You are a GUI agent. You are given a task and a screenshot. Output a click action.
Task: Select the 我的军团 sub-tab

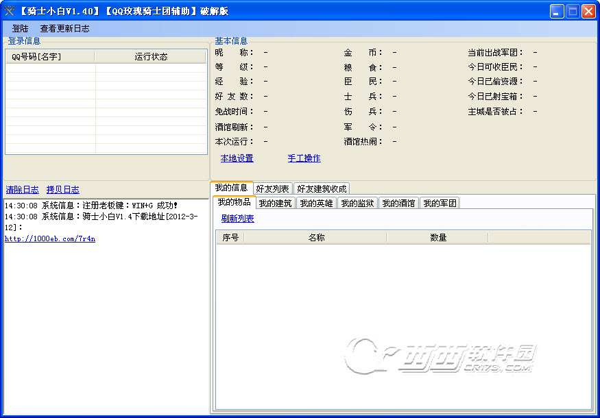point(440,203)
